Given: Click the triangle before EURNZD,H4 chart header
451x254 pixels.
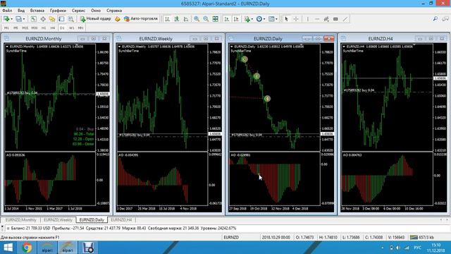Looking at the screenshot, I should click(344, 47).
